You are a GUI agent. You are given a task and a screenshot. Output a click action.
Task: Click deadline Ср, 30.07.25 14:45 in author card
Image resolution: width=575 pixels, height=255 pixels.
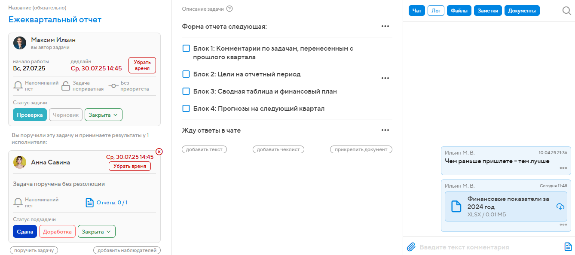pos(96,68)
